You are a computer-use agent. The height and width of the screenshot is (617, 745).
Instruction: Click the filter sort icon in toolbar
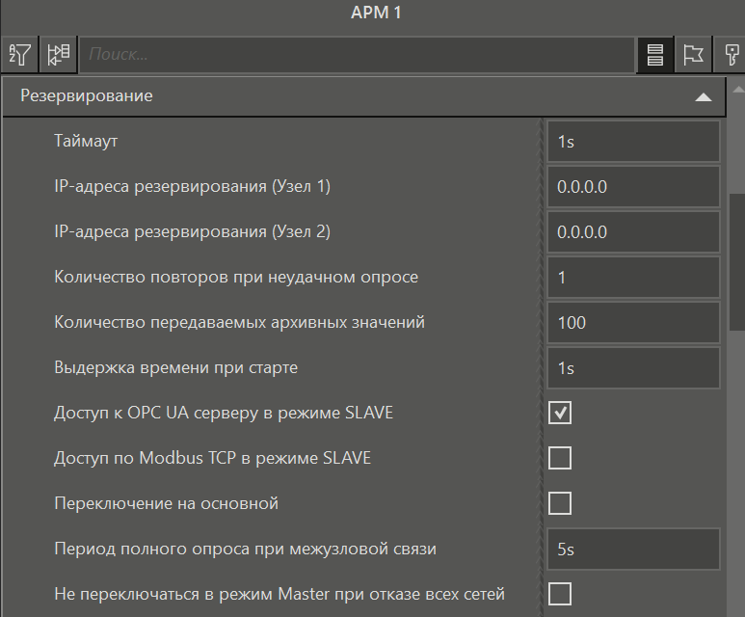[19, 55]
